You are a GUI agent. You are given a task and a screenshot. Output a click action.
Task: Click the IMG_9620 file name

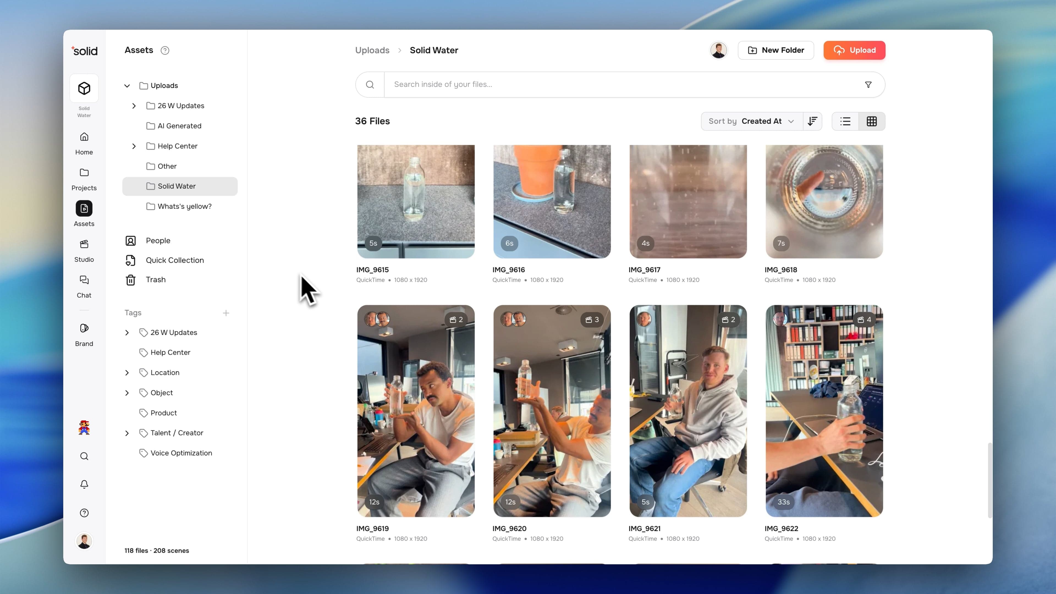[x=509, y=529]
